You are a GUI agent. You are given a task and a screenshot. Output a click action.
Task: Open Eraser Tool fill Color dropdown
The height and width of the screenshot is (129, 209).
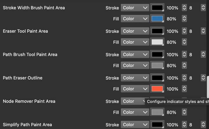click(x=135, y=42)
